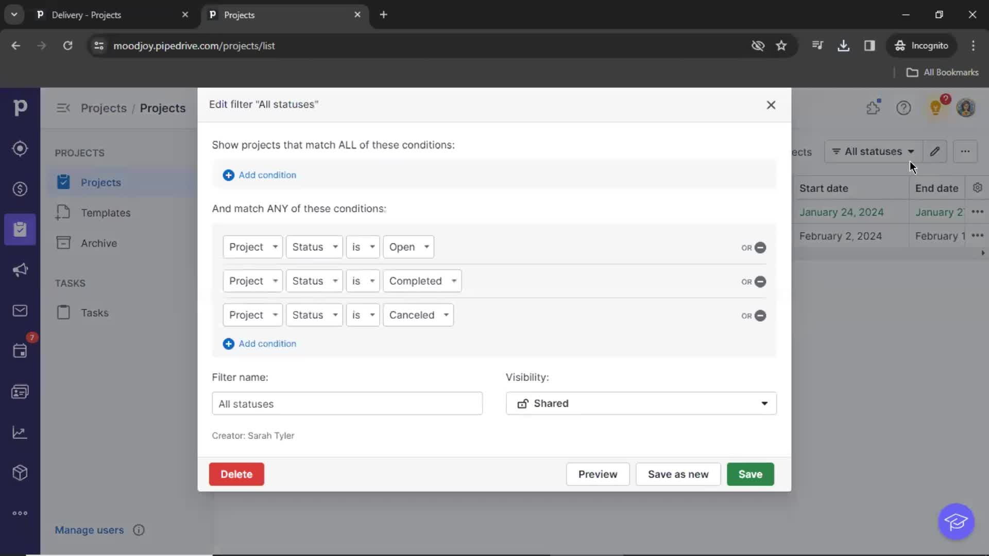The width and height of the screenshot is (989, 556).
Task: Click the Delete filter button
Action: click(x=236, y=474)
